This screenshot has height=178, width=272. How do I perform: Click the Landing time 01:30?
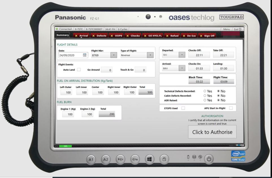pyautogui.click(x=223, y=68)
